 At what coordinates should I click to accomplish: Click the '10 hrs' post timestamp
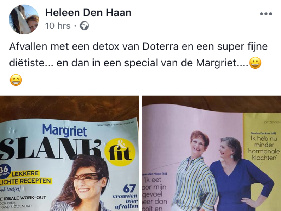(x=58, y=26)
